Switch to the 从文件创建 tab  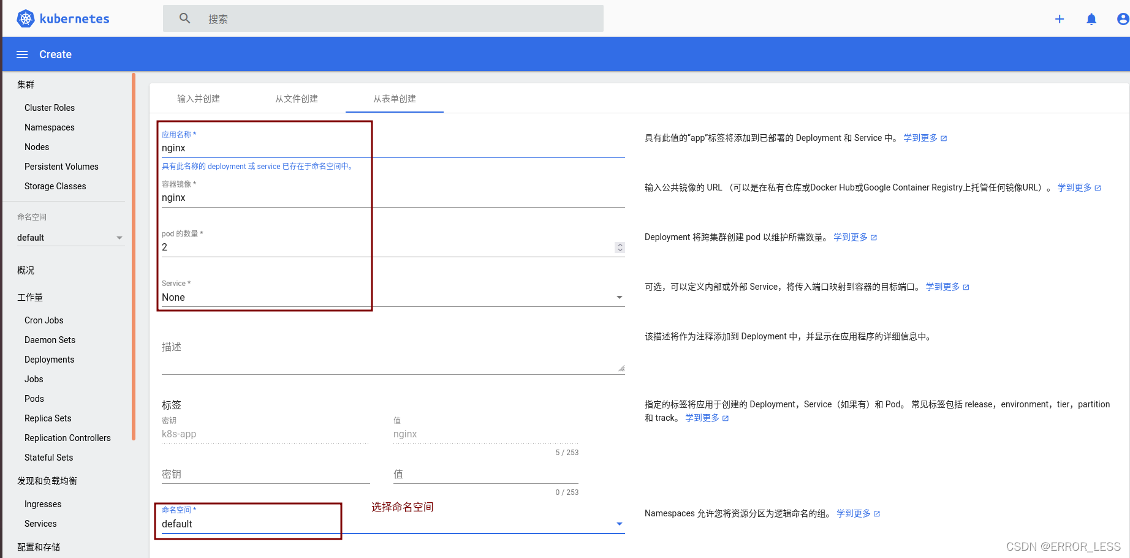point(297,99)
